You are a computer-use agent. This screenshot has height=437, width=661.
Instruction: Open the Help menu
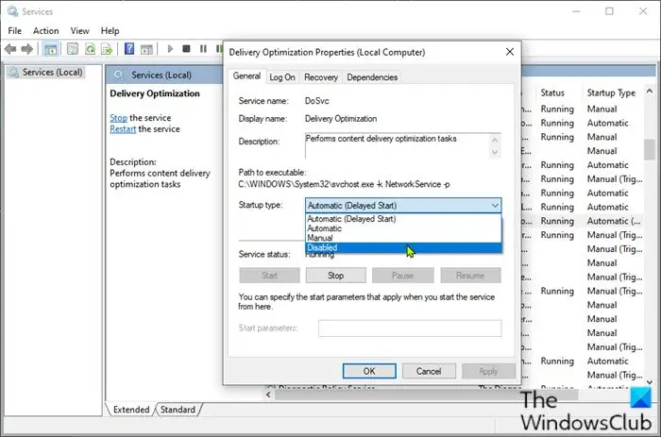(110, 31)
